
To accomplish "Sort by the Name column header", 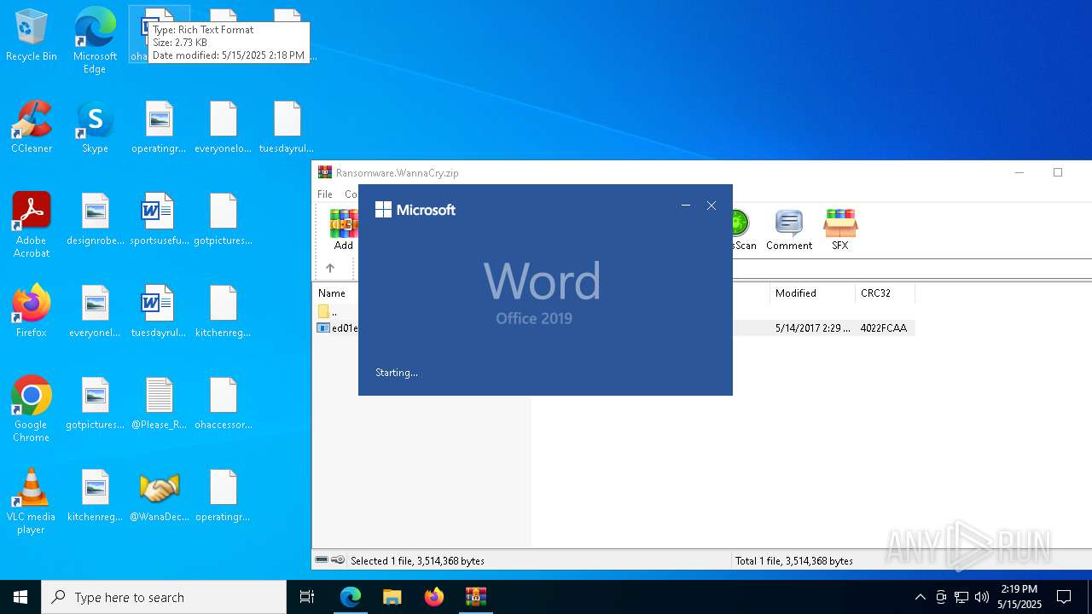I will pyautogui.click(x=332, y=293).
